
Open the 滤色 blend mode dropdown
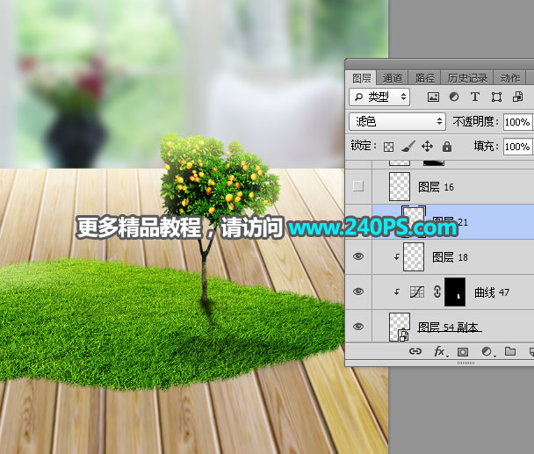[x=398, y=121]
